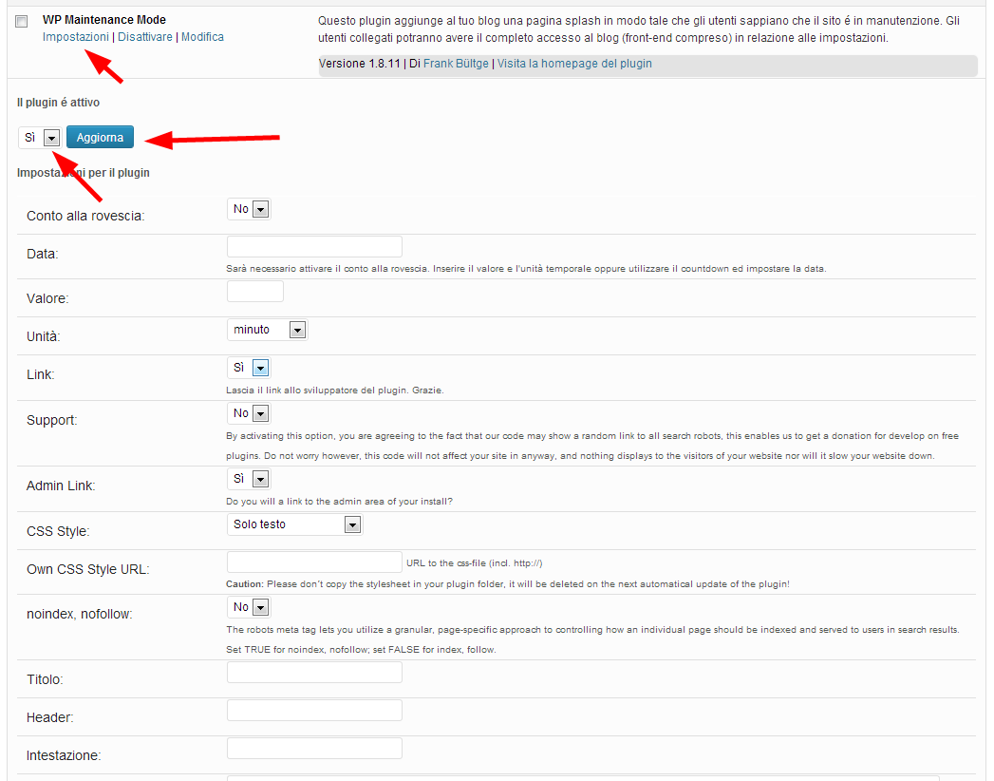Open the Link Sì dropdown

tap(249, 368)
